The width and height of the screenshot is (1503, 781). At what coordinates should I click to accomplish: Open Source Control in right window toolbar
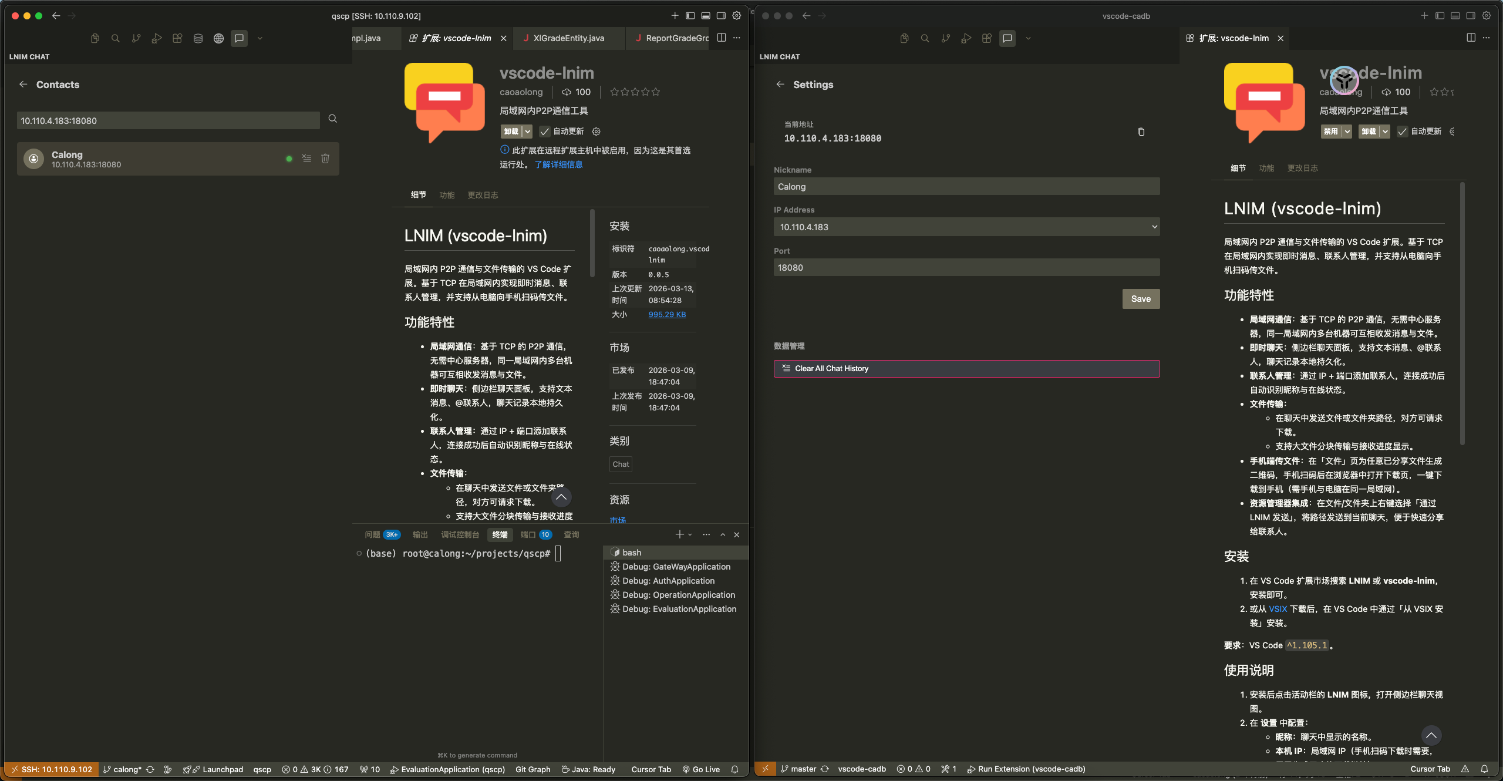tap(945, 39)
